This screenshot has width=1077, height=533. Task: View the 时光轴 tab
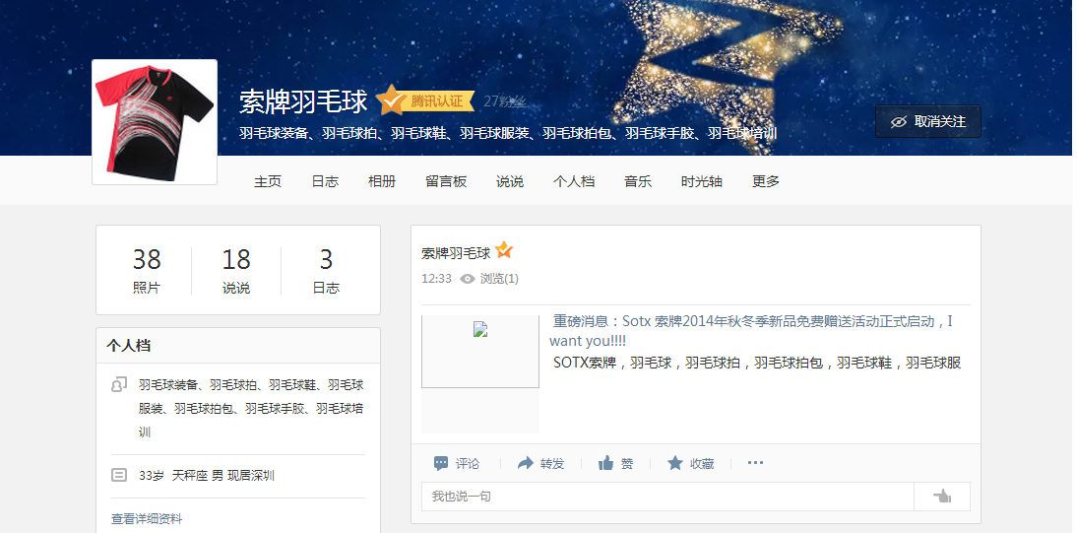point(701,181)
